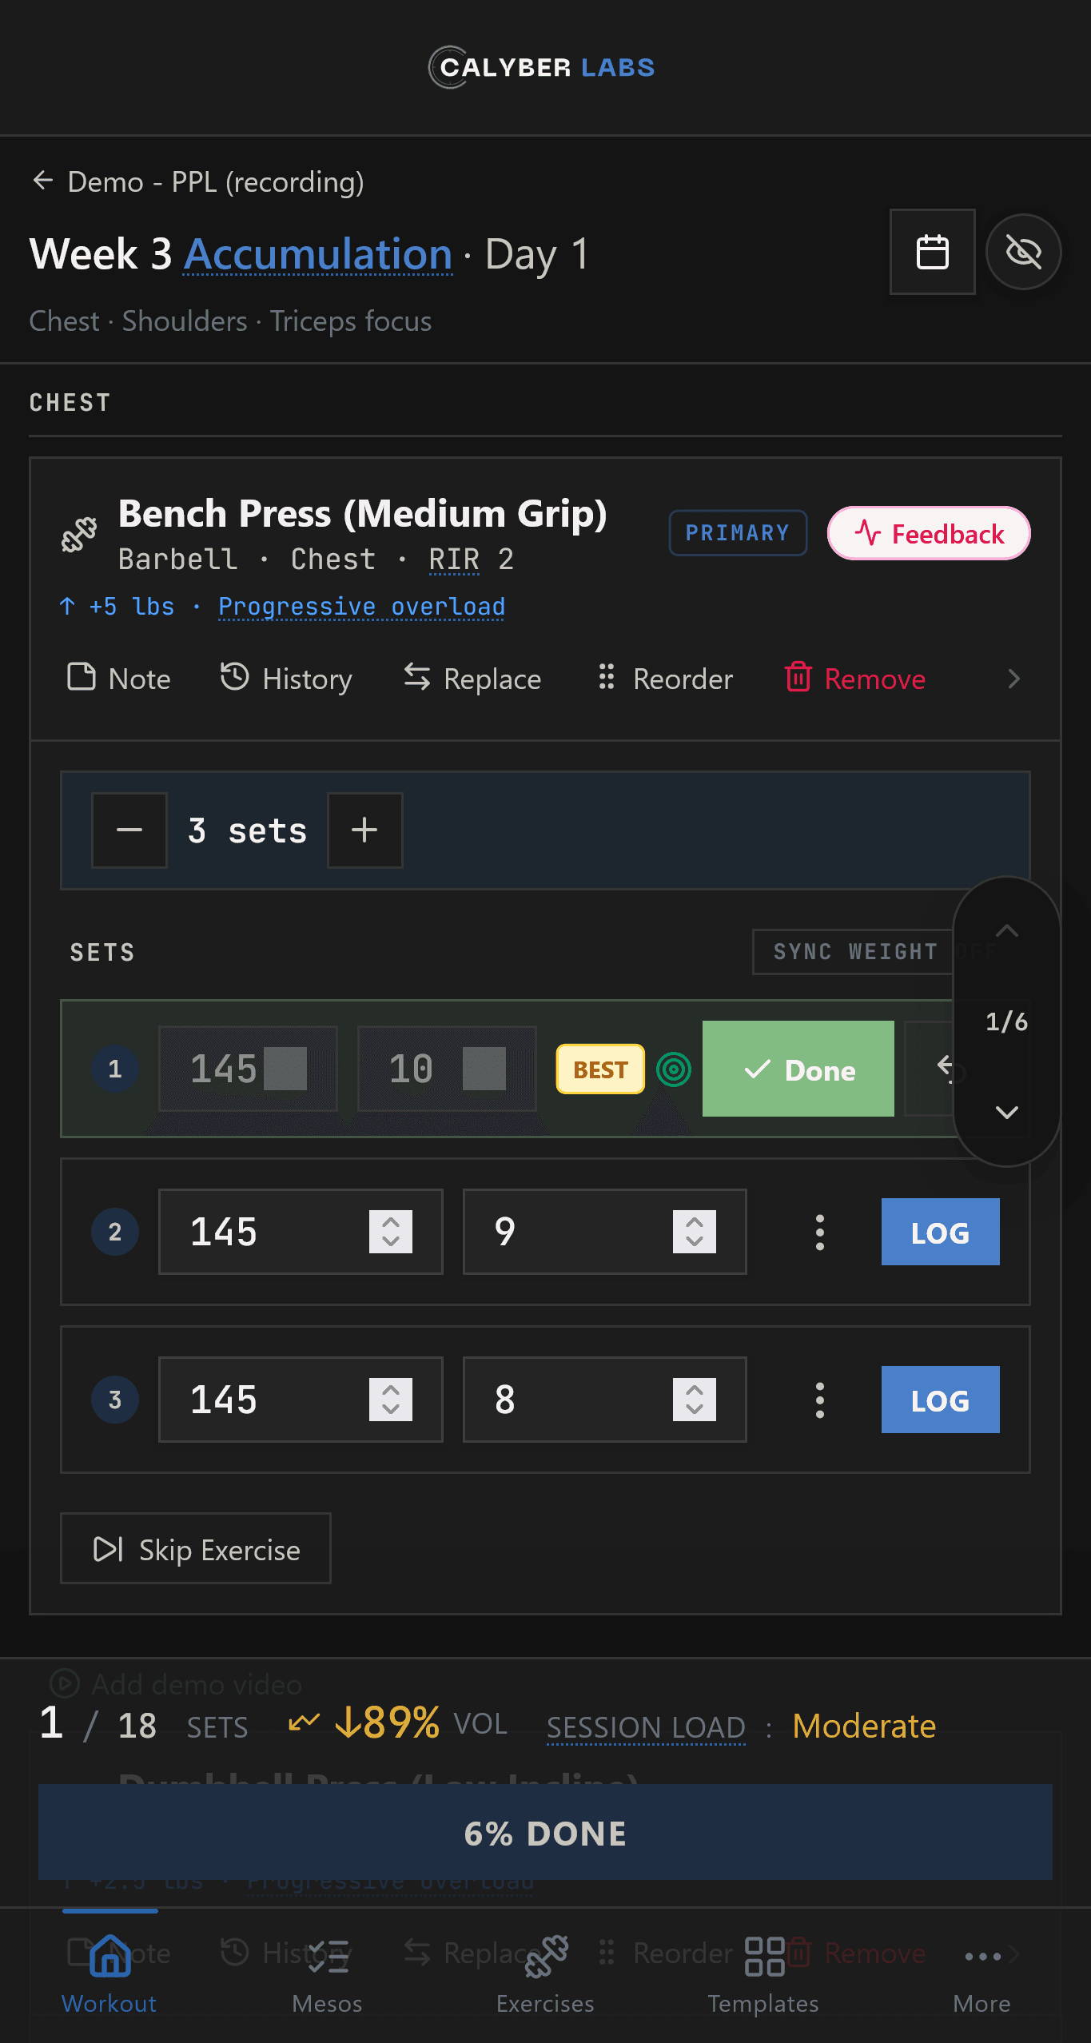This screenshot has height=2043, width=1091.
Task: Edit the set 2 reps field 9
Action: (605, 1232)
